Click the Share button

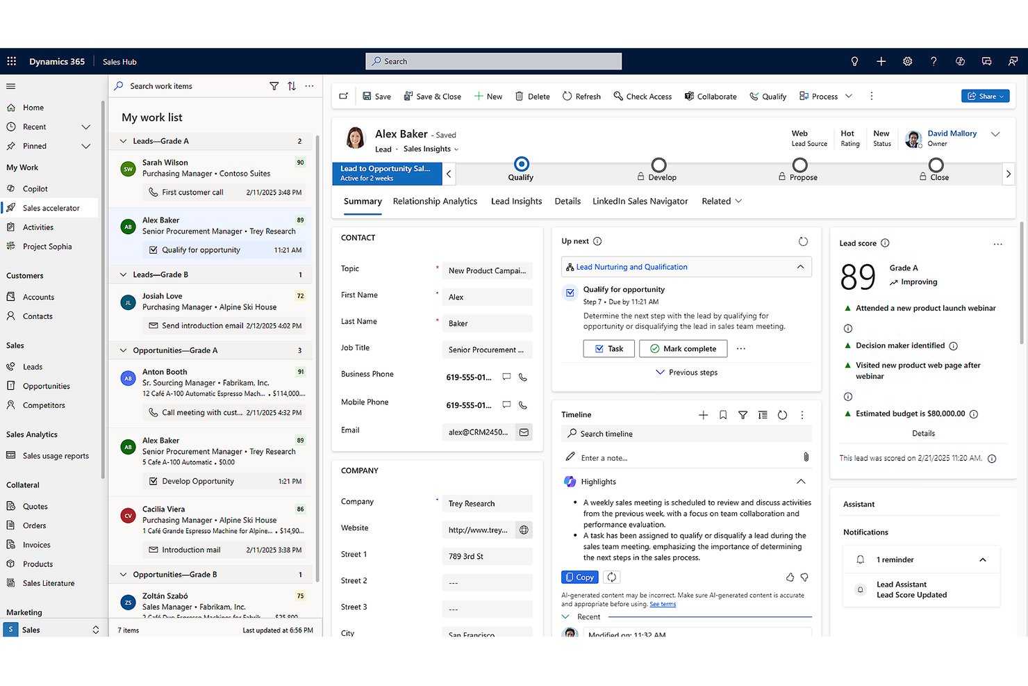[986, 96]
